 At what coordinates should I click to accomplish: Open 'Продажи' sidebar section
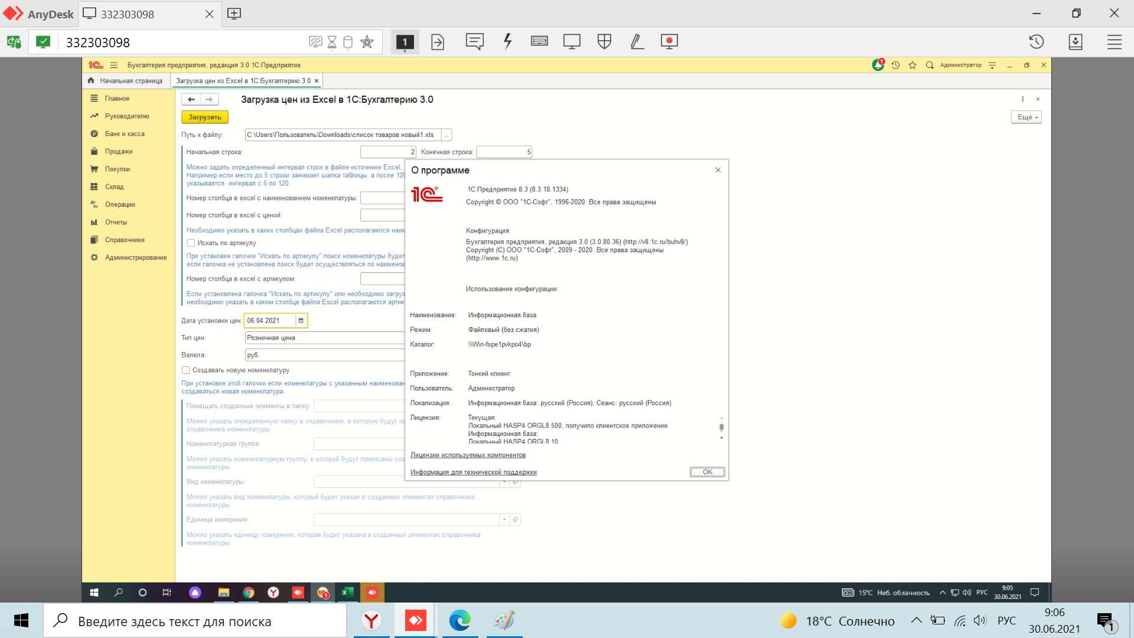[x=119, y=152]
